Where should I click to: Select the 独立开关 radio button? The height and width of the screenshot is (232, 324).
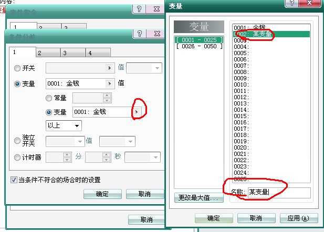17,141
